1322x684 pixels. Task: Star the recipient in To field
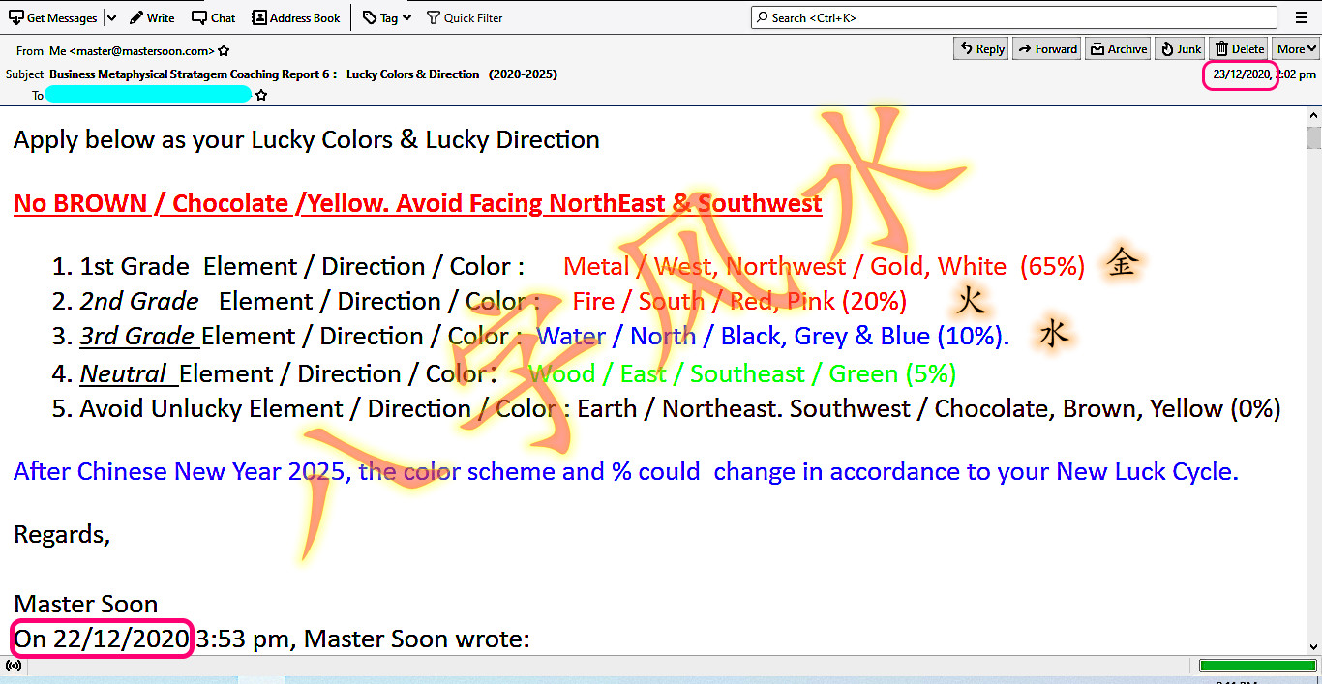(261, 95)
